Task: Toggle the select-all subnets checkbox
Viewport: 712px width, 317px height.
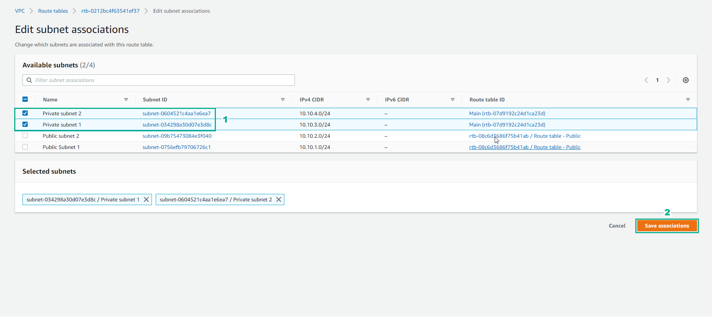Action: click(x=25, y=99)
